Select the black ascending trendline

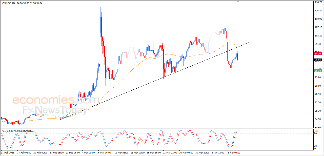[x=156, y=80]
